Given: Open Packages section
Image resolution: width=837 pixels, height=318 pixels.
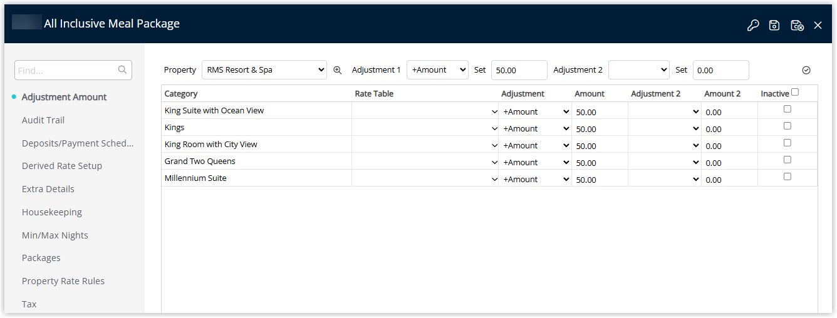Looking at the screenshot, I should coord(41,258).
